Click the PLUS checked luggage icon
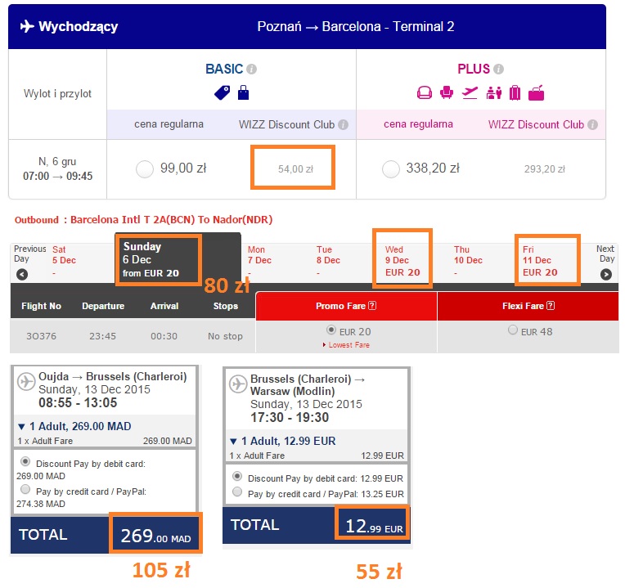Viewport: 625px width, 588px height. point(515,93)
